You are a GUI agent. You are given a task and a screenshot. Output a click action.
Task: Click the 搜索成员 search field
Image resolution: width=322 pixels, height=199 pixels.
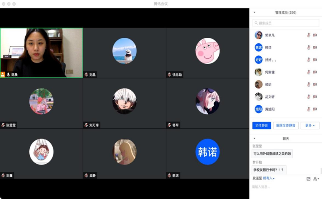point(285,23)
